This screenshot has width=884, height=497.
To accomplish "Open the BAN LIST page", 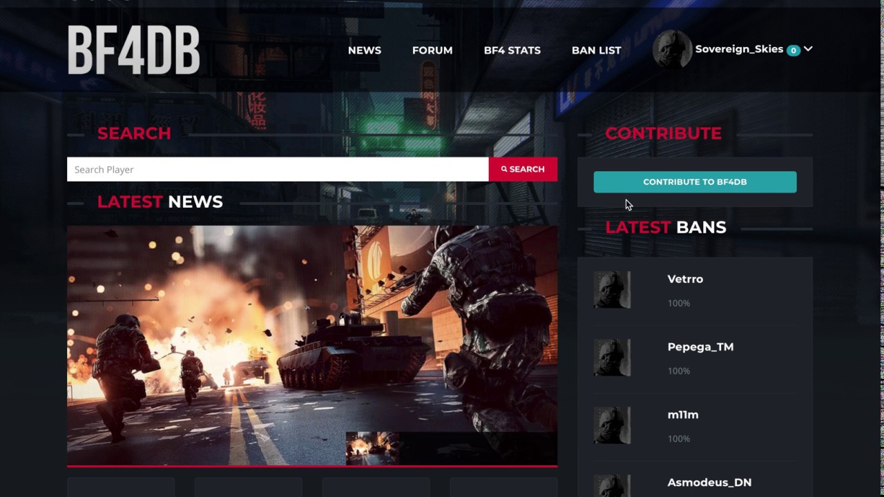I will [x=596, y=50].
